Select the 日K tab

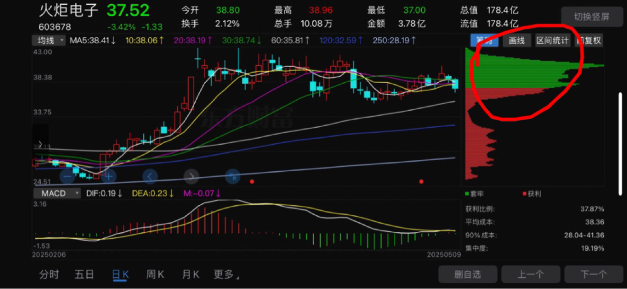[x=120, y=274]
